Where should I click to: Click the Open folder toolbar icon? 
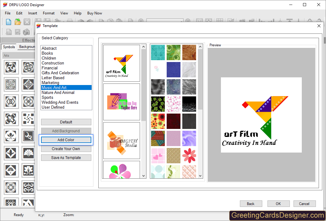18,22
